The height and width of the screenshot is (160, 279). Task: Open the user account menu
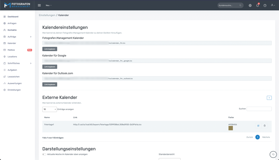273,5
